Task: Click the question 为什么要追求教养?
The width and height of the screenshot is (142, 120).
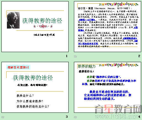Action: 30,101
